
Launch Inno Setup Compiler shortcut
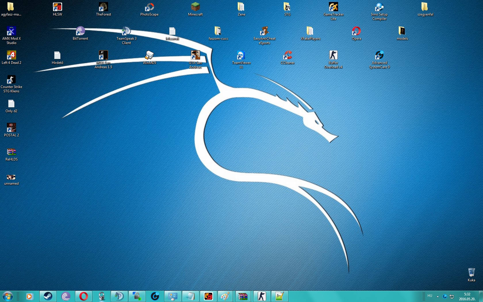(379, 11)
